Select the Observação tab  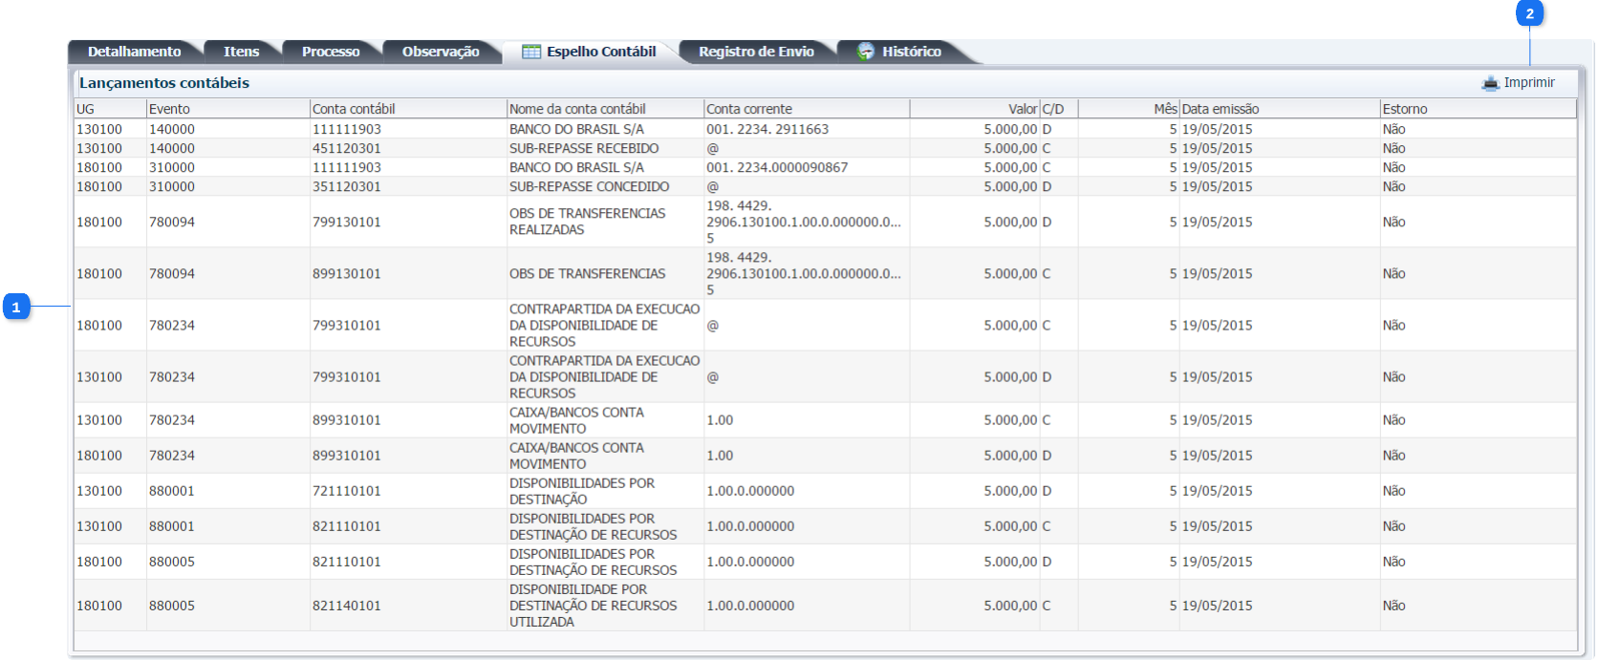point(441,52)
